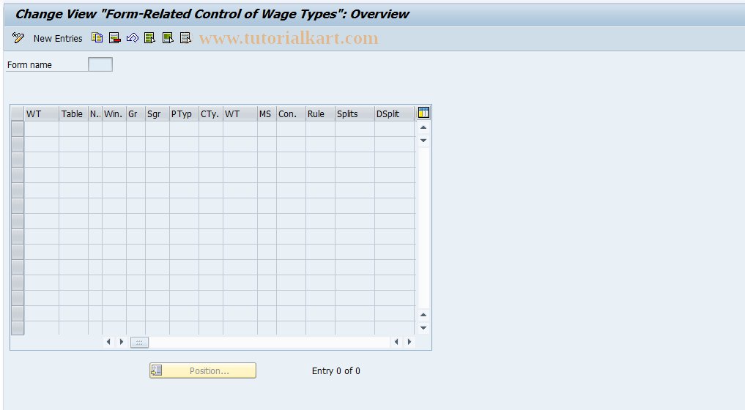Image resolution: width=745 pixels, height=410 pixels.
Task: Select the Splits column header
Action: [355, 114]
